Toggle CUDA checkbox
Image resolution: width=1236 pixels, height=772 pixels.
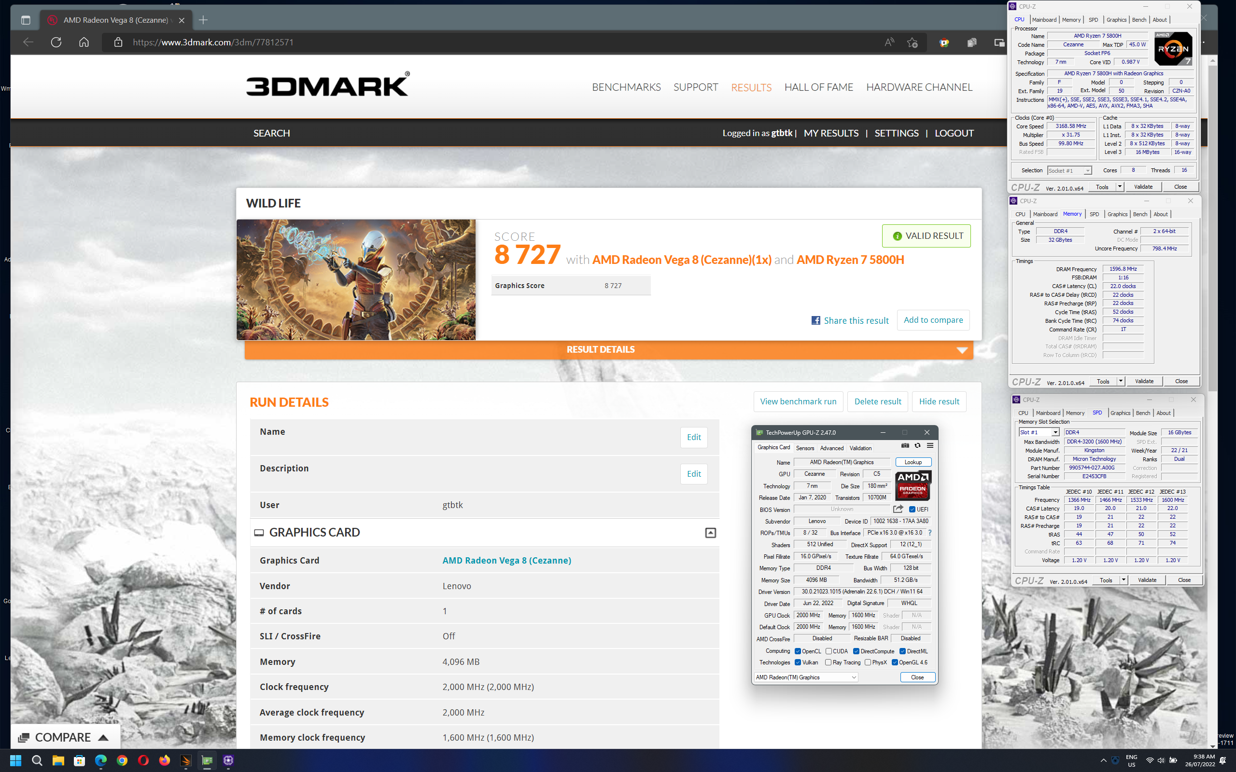tap(829, 651)
